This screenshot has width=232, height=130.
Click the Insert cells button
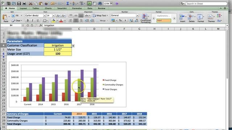pyautogui.click(x=183, y=18)
